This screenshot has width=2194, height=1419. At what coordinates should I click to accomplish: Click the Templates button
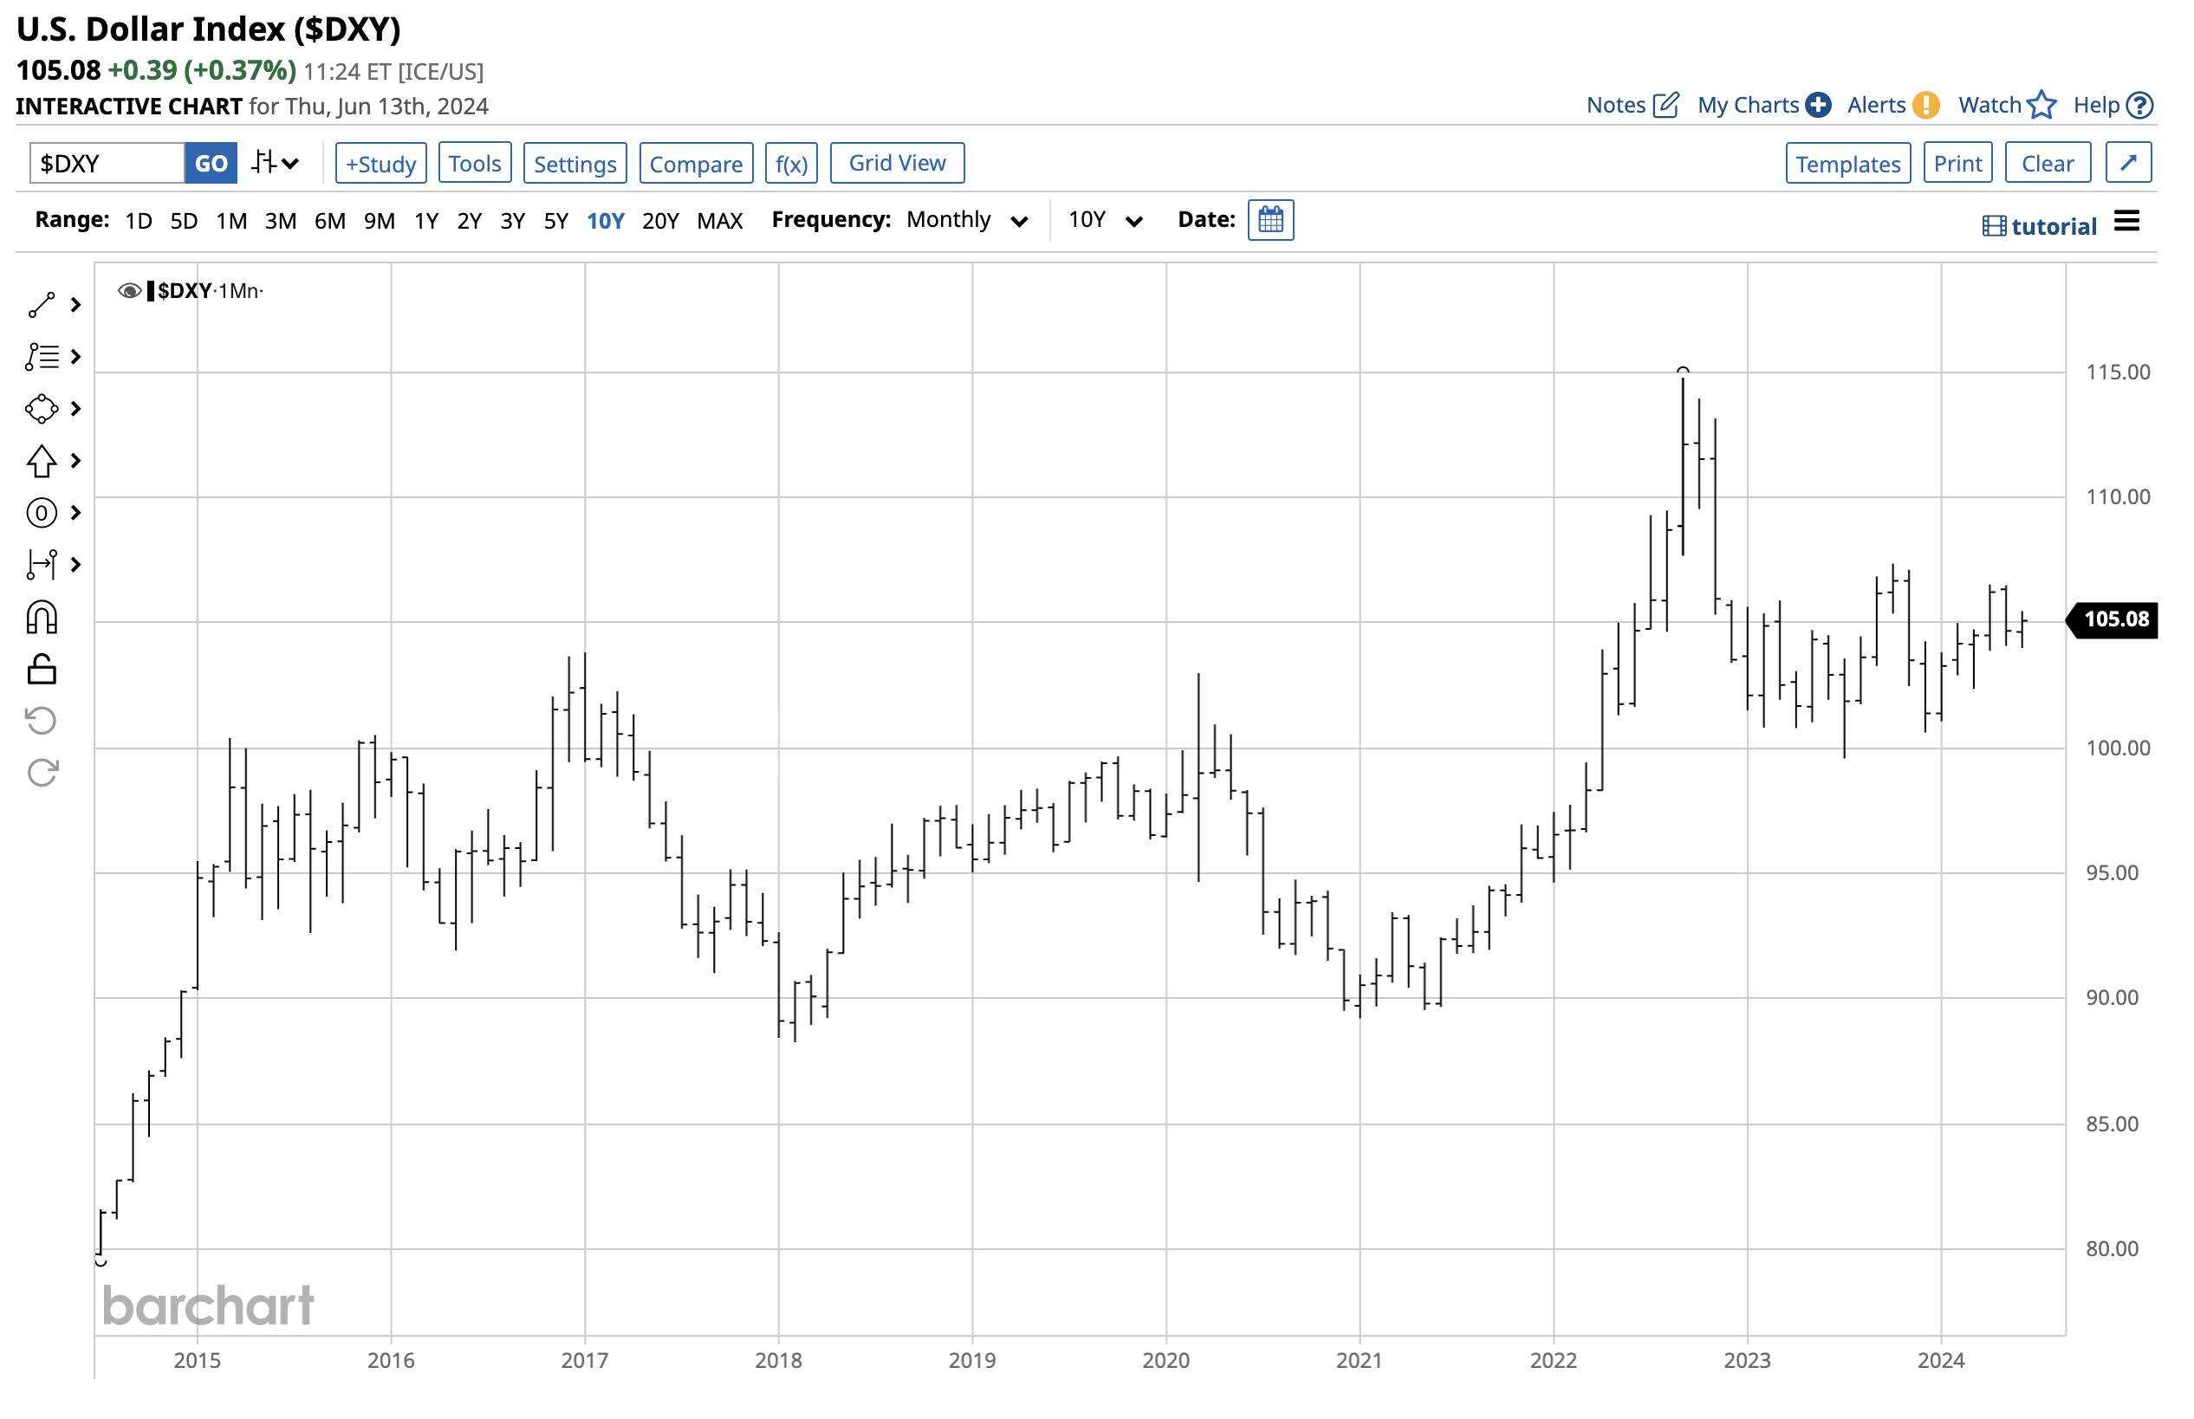click(x=1847, y=163)
